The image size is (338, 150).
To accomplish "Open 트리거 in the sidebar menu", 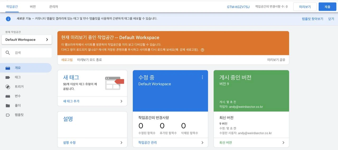I will pyautogui.click(x=26, y=87).
